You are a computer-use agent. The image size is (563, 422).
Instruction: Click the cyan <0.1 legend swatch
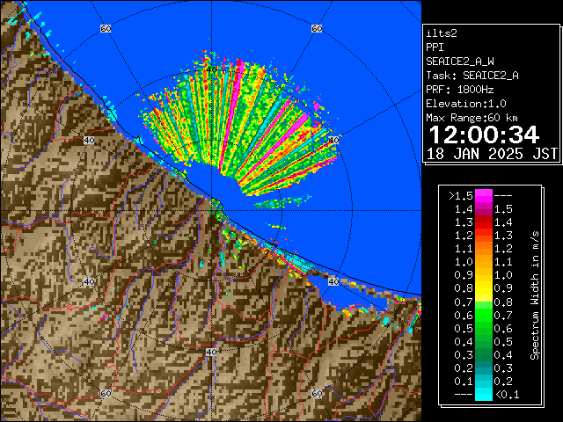(484, 395)
